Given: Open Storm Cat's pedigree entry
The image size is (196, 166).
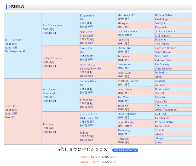Looking at the screenshot, I should 87,48.
